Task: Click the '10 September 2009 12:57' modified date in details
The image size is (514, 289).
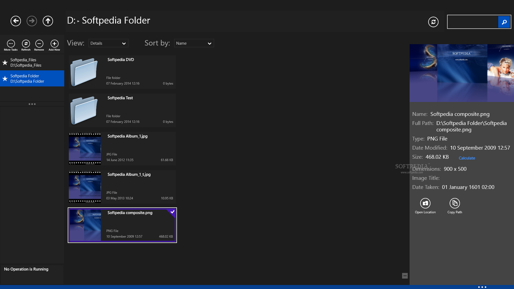Action: point(480,148)
